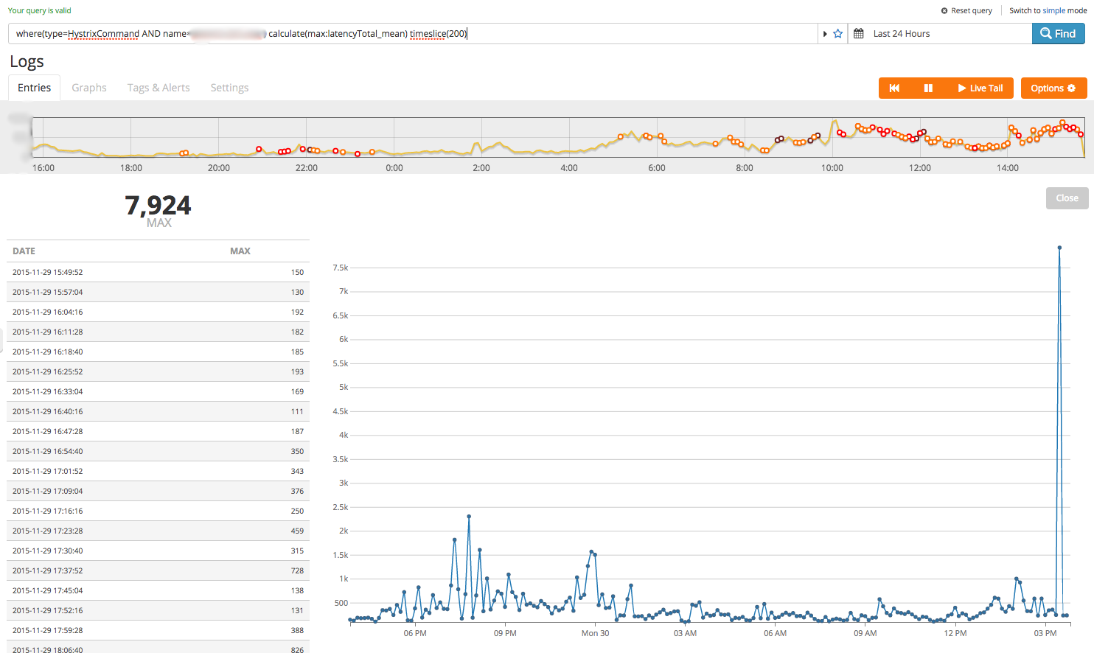Click the 10:00 spike on overview timeline
This screenshot has height=653, width=1094.
click(x=835, y=122)
